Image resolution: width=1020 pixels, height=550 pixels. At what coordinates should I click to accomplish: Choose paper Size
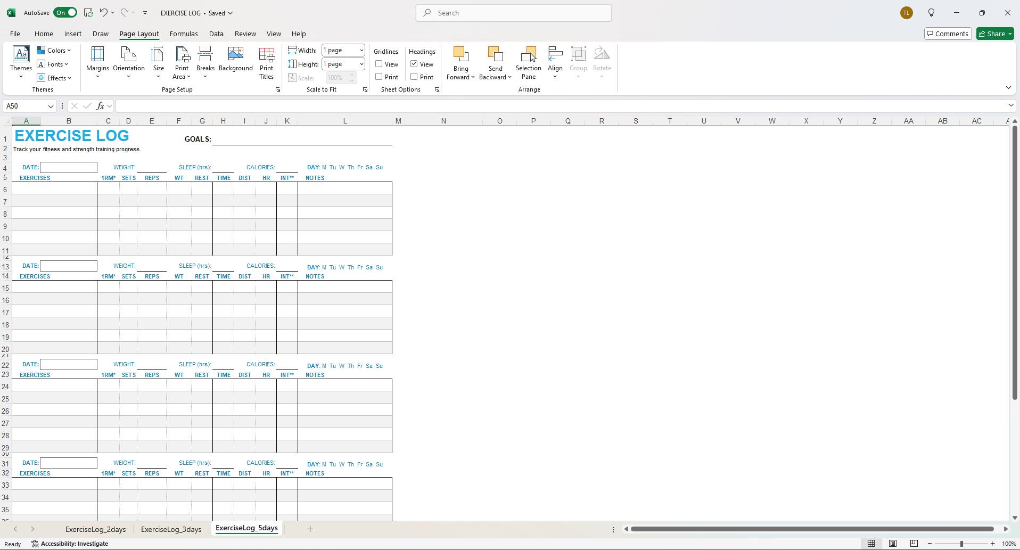158,63
